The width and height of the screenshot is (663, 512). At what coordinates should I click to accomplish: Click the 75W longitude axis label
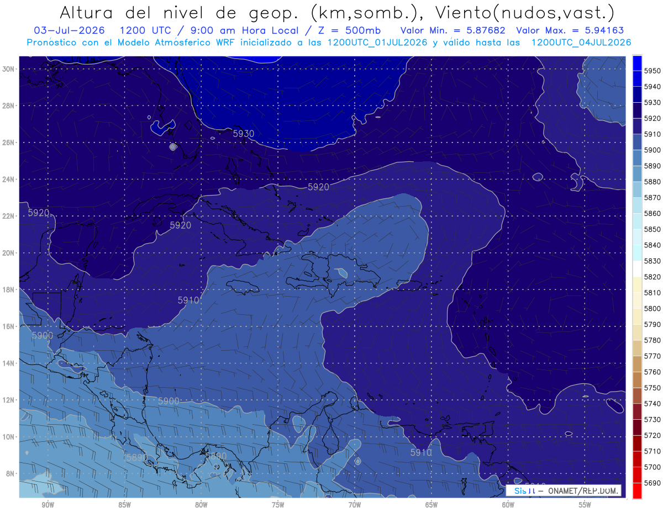pos(278,505)
